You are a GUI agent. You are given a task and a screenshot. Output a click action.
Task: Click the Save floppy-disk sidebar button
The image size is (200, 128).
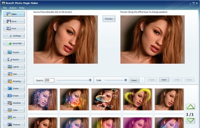pyautogui.click(x=14, y=21)
